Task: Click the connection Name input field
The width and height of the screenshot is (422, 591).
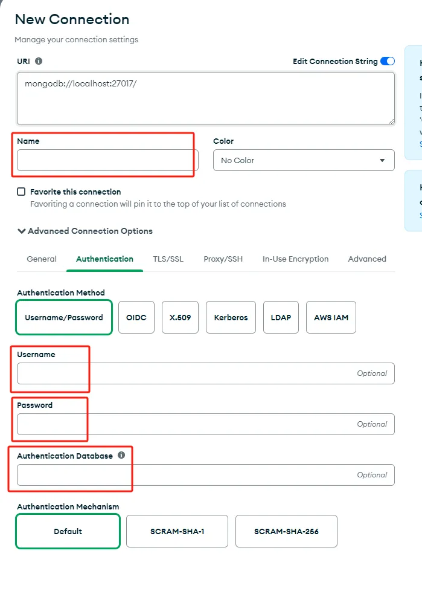Action: click(x=107, y=160)
